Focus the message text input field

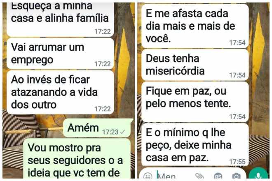click(x=175, y=175)
